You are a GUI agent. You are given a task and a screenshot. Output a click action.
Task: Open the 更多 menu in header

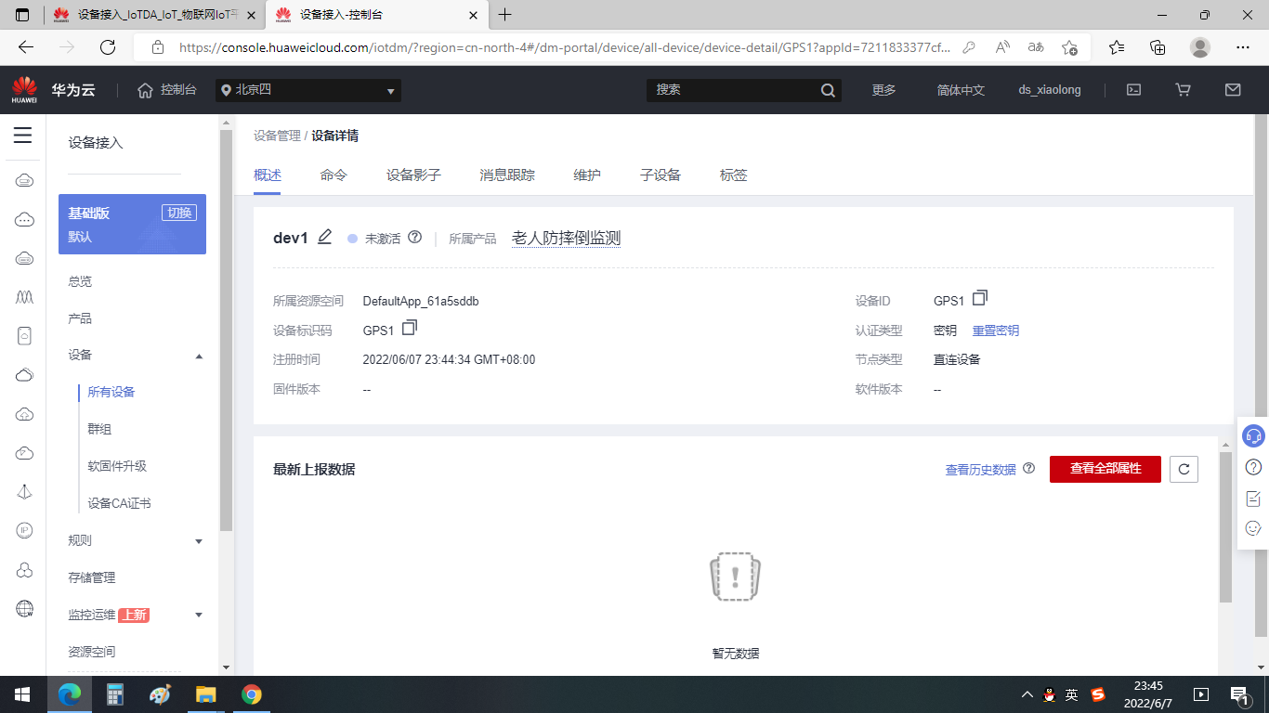883,90
